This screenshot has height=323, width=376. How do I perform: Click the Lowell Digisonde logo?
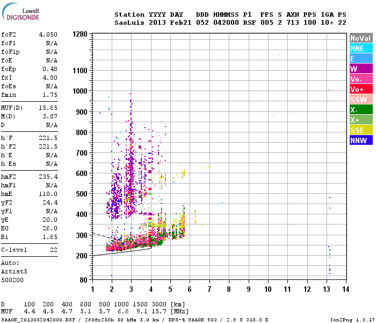20,11
